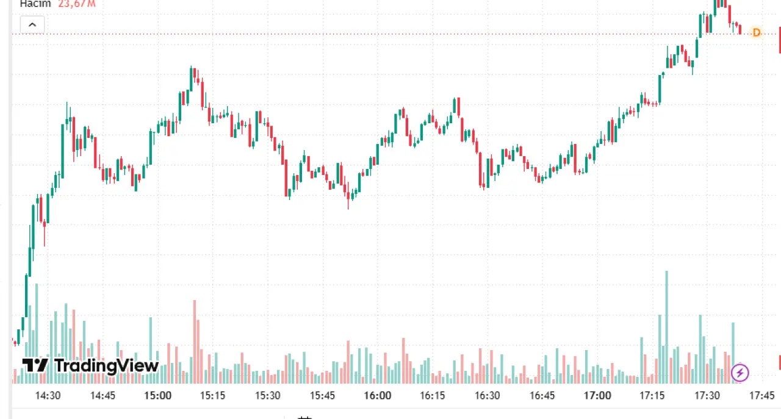Click the 17:00 time axis label
781x419 pixels.
pyautogui.click(x=597, y=395)
